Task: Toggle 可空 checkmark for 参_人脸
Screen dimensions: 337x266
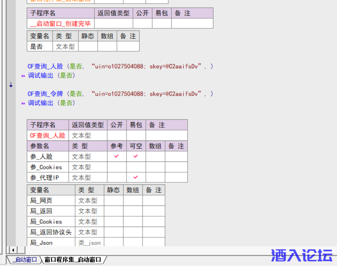Action: (135, 156)
